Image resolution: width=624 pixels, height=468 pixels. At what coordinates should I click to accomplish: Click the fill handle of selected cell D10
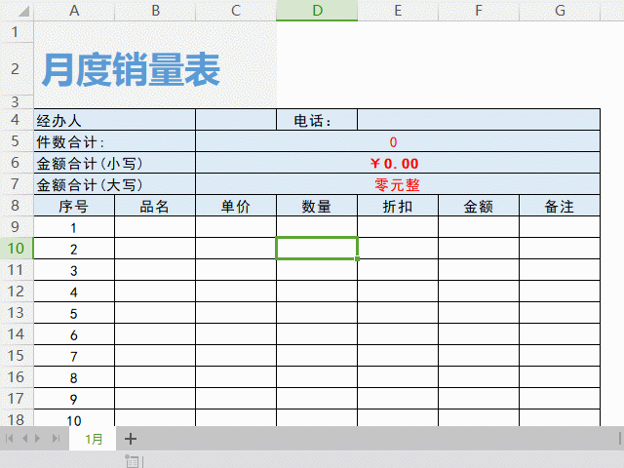click(358, 258)
